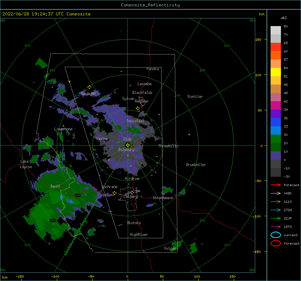Click the Lacombe label
The height and width of the screenshot is (281, 301).
(x=144, y=84)
